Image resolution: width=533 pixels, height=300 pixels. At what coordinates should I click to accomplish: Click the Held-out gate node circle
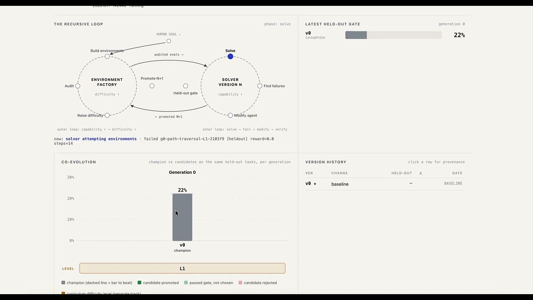click(185, 86)
